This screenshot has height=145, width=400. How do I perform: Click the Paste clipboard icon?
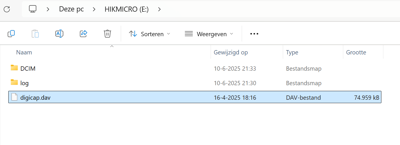pyautogui.click(x=35, y=34)
